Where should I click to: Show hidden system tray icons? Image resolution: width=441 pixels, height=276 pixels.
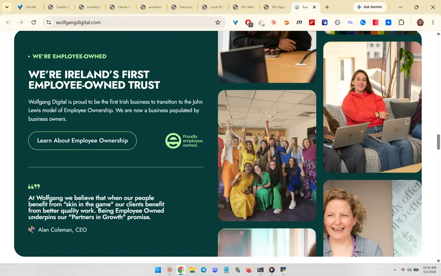(395, 270)
